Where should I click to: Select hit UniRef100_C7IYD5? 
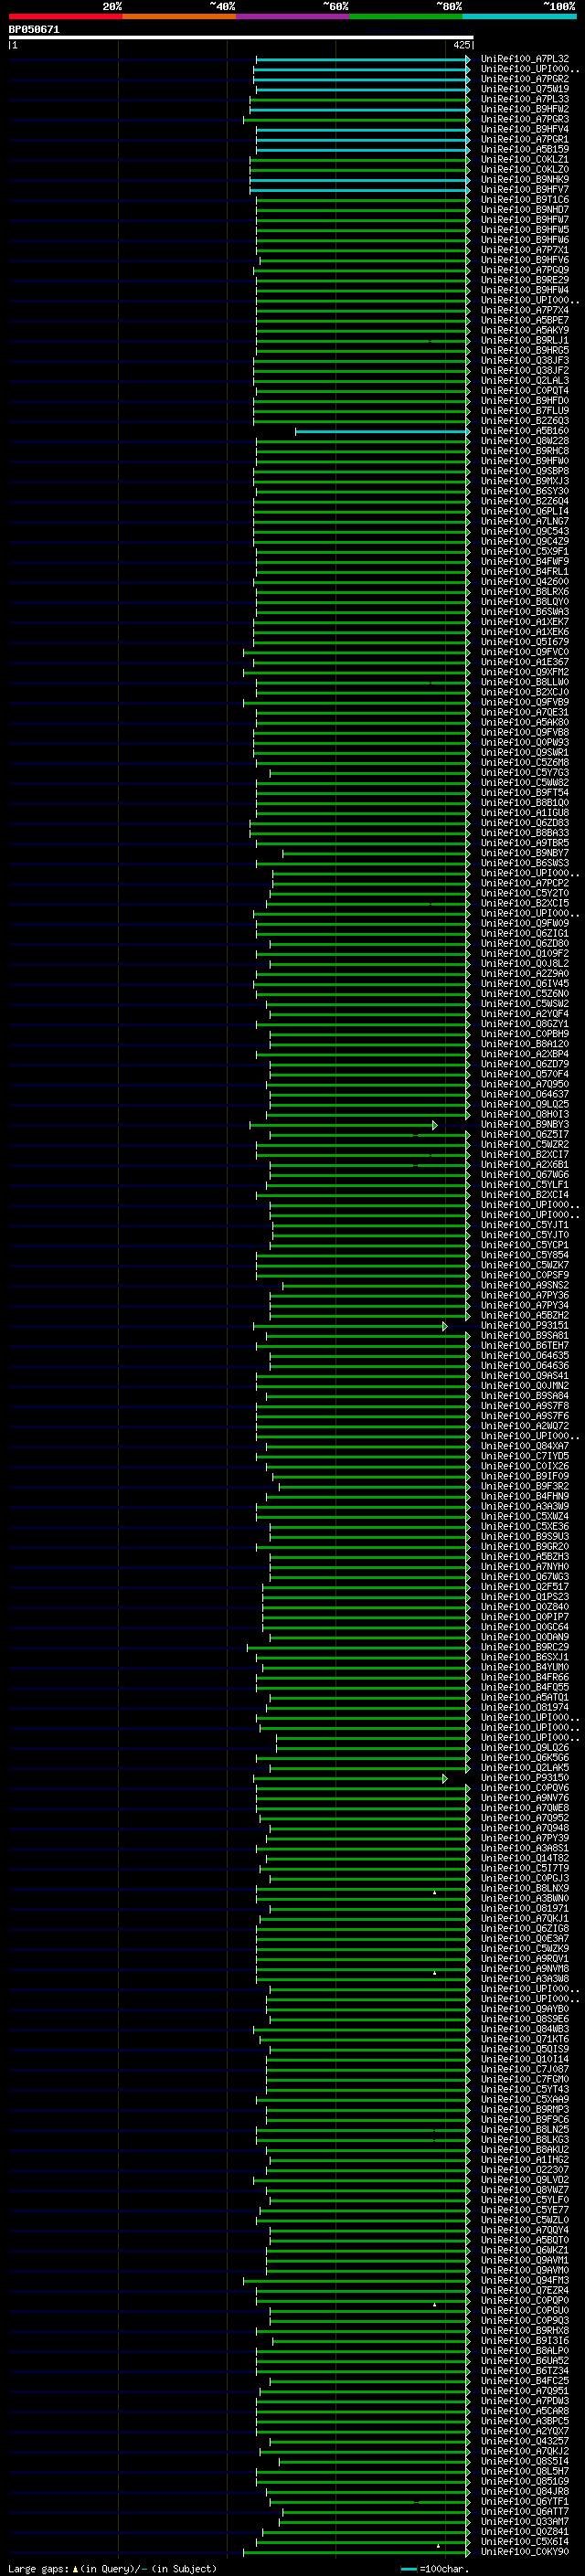[525, 1455]
